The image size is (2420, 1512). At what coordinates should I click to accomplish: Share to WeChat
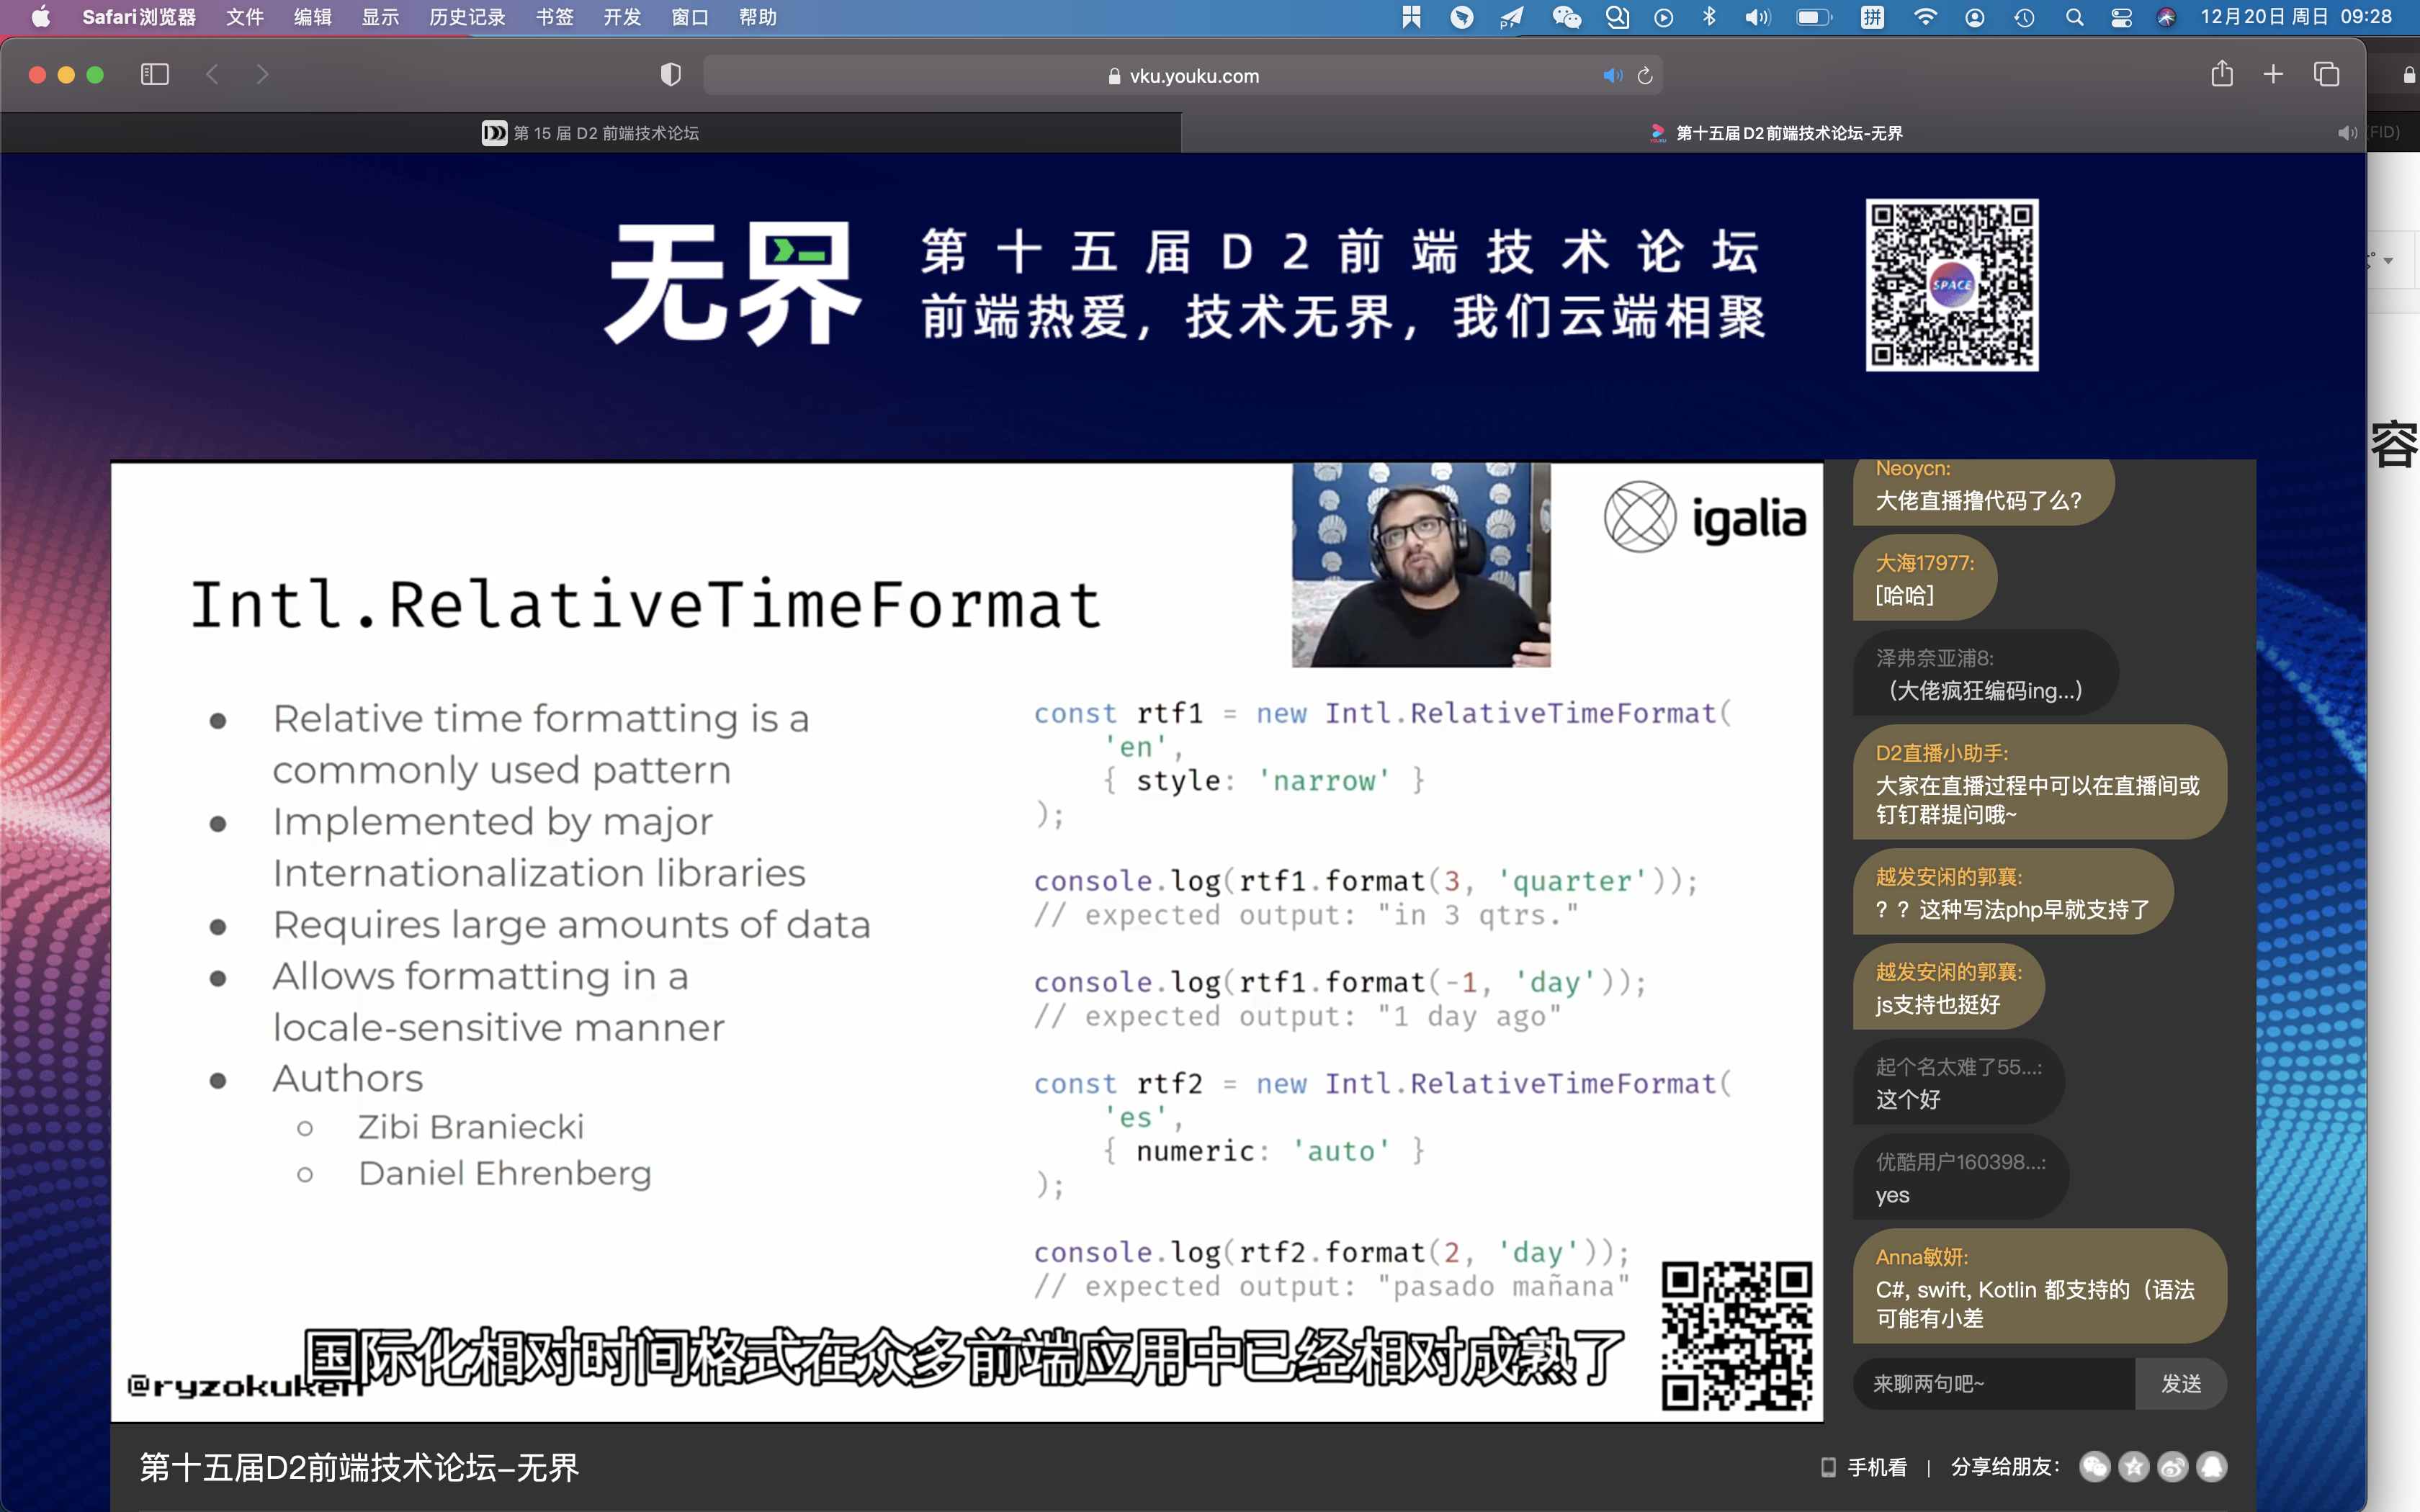(2094, 1467)
